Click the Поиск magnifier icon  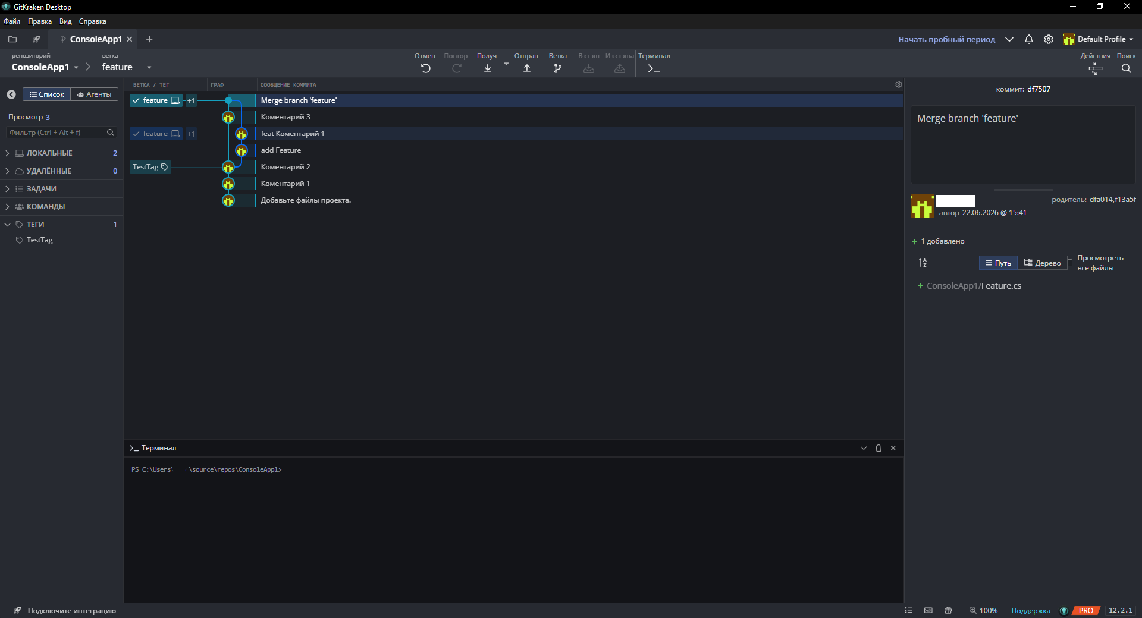pyautogui.click(x=1127, y=68)
